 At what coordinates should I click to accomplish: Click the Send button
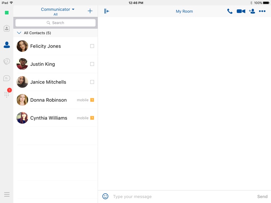coord(262,197)
